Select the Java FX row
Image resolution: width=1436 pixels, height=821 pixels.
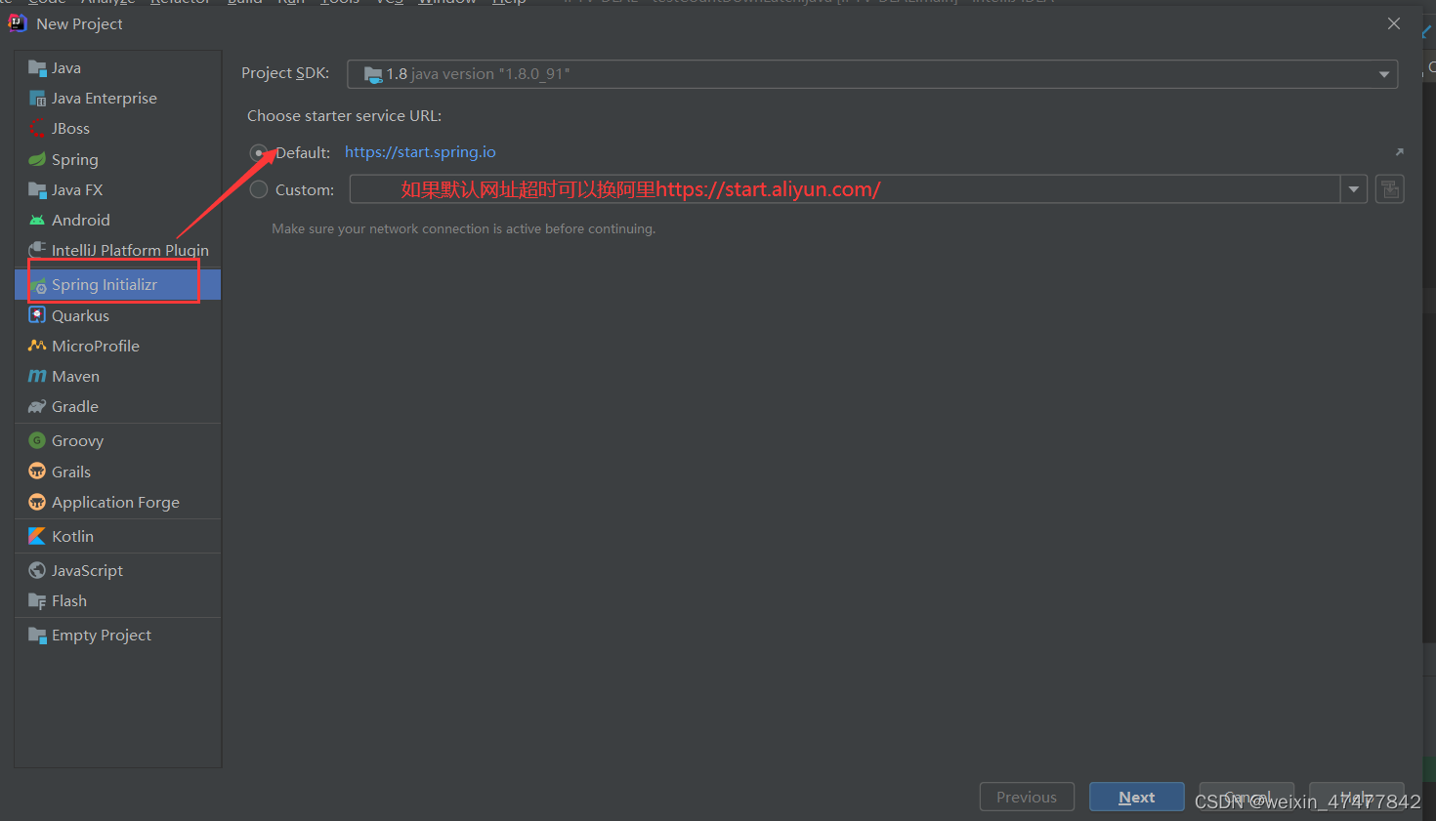coord(118,189)
